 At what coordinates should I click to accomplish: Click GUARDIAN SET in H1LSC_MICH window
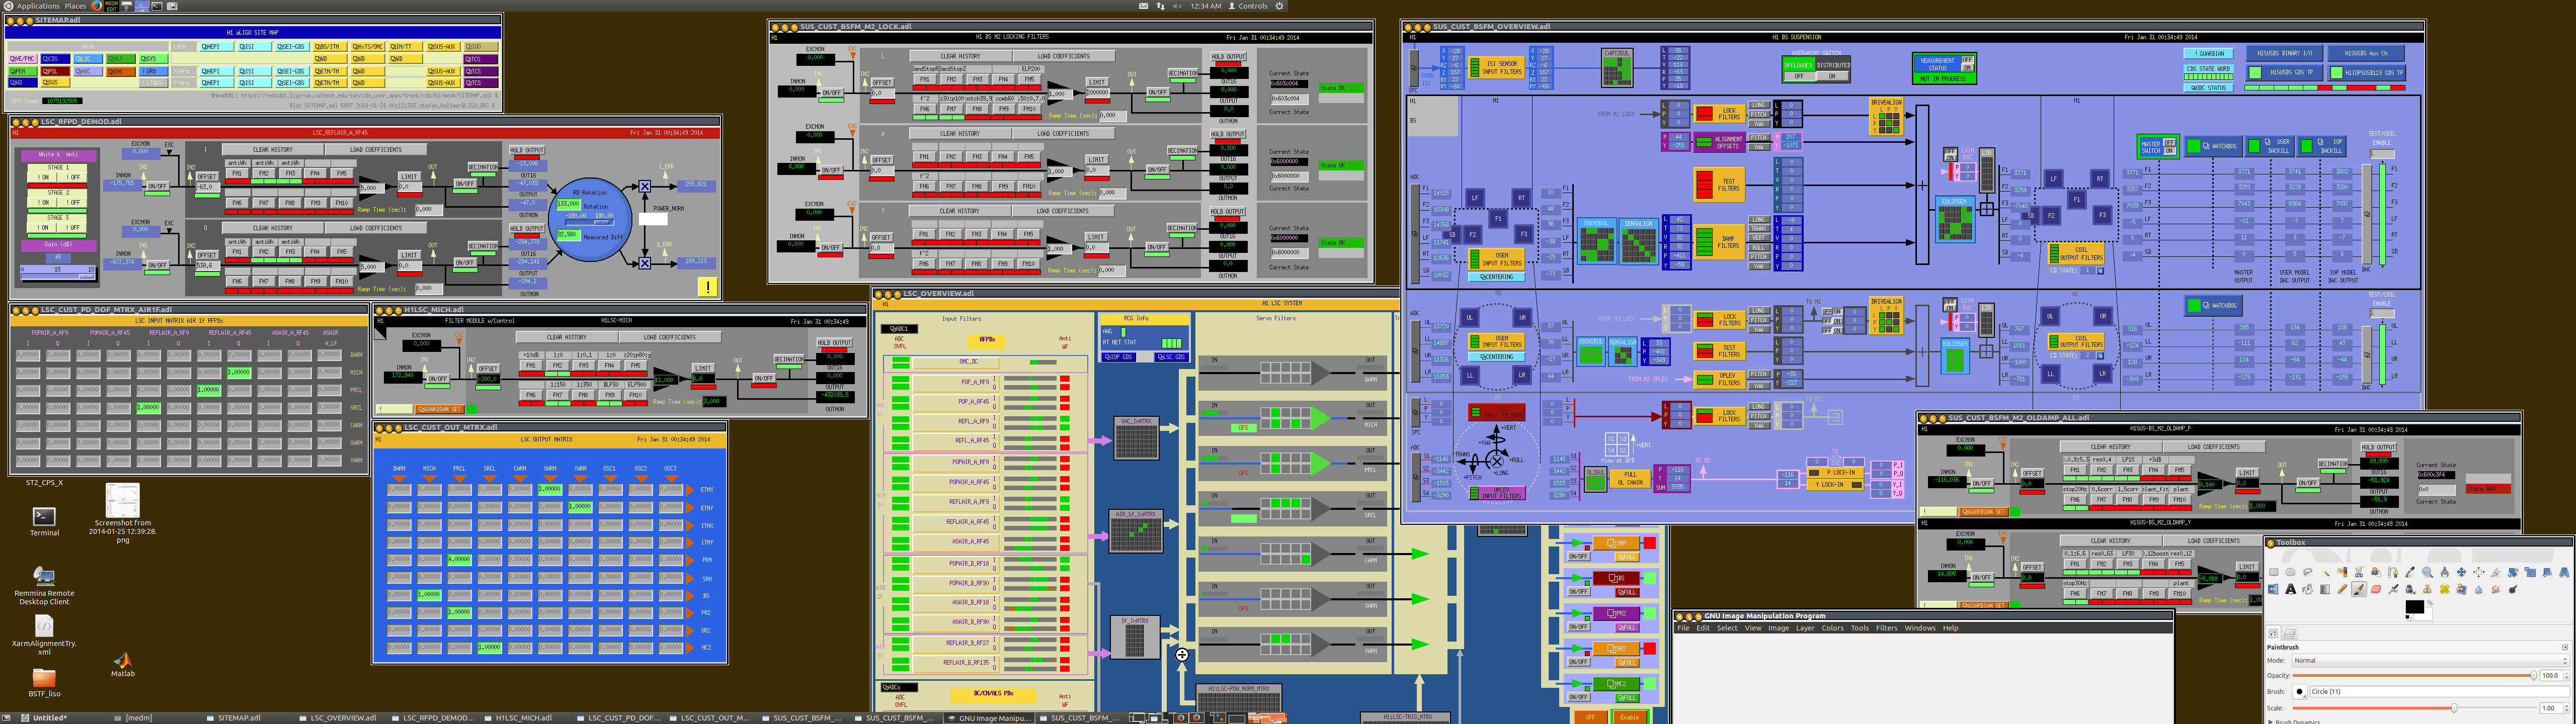coord(440,409)
